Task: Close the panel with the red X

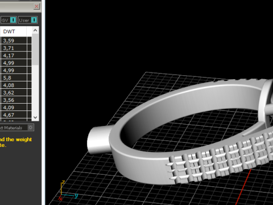Action: coord(36,6)
